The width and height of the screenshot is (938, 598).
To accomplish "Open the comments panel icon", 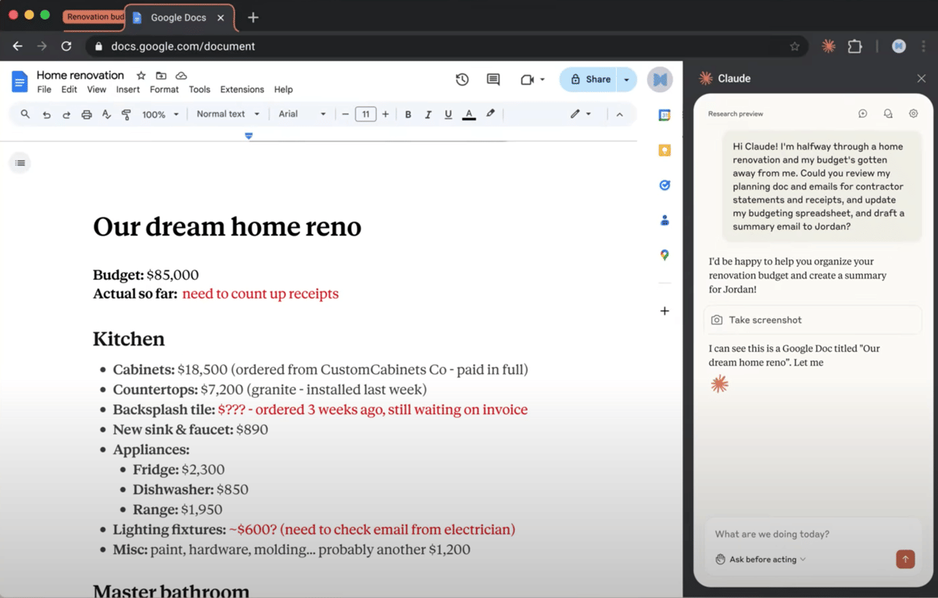I will [493, 79].
